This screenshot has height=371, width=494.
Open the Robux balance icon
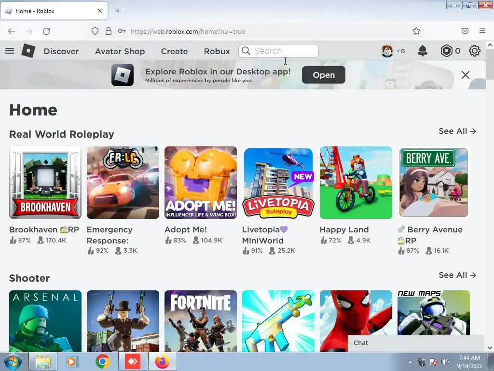446,51
